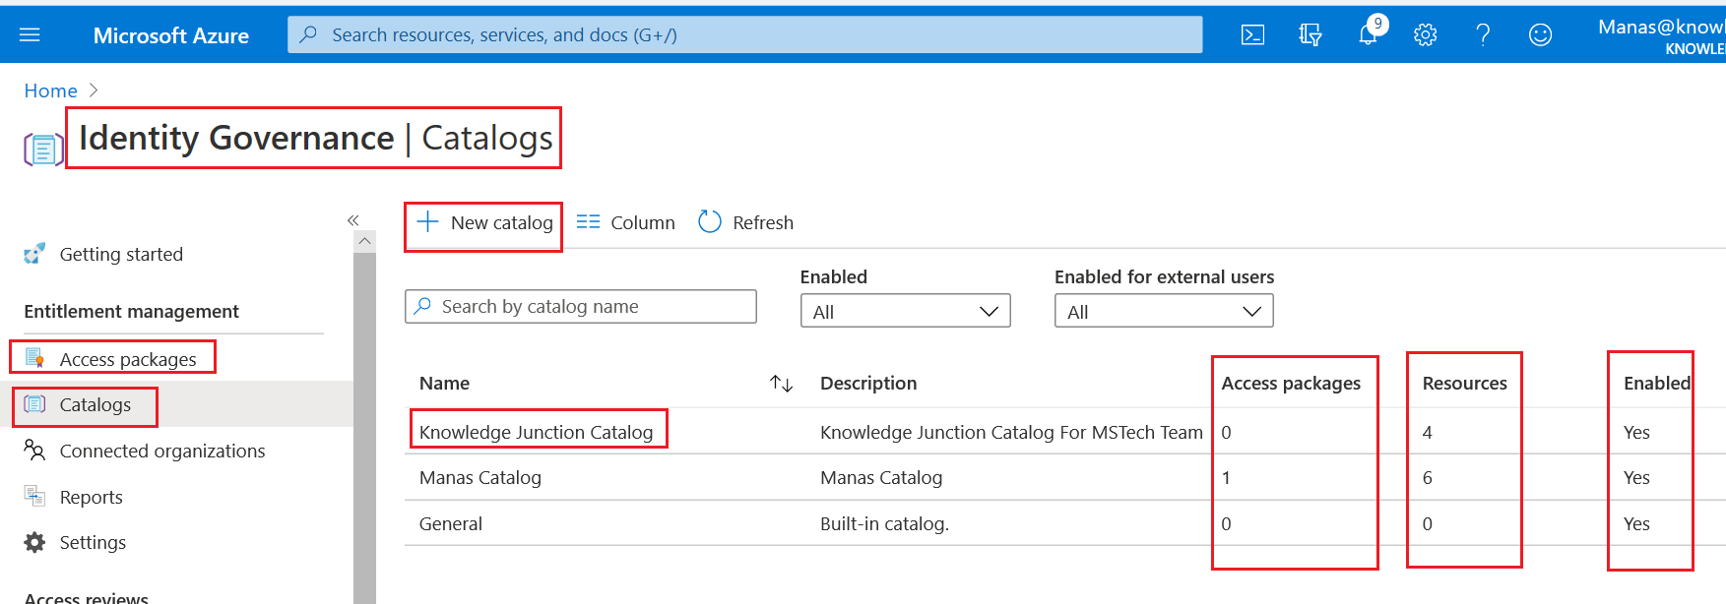Click the Resources value 4 for Knowledge Junction
This screenshot has width=1726, height=604.
click(1428, 432)
